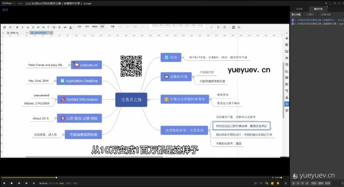Click the playlist Add button

[x=314, y=183]
